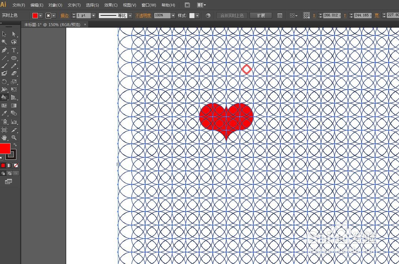Select the Perspective Grid tool
The height and width of the screenshot is (264, 399).
[14, 97]
